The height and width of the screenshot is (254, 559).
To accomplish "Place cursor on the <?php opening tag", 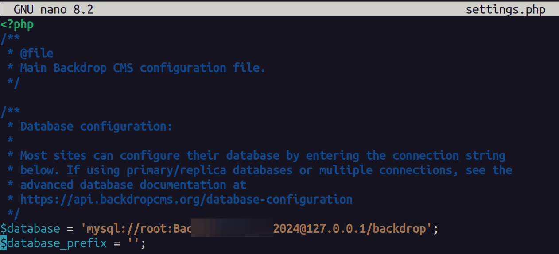I will [17, 24].
